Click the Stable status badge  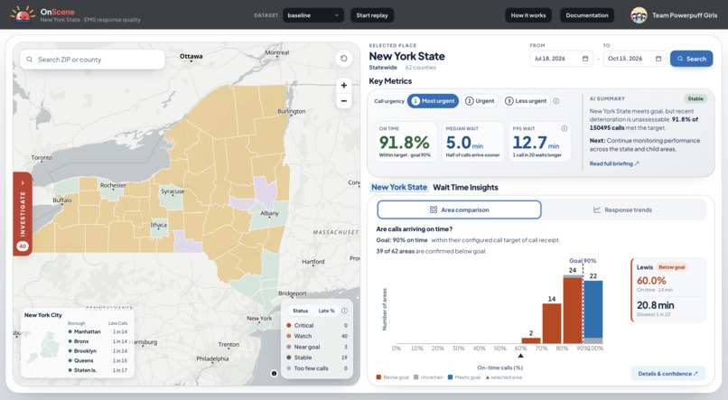pos(695,98)
